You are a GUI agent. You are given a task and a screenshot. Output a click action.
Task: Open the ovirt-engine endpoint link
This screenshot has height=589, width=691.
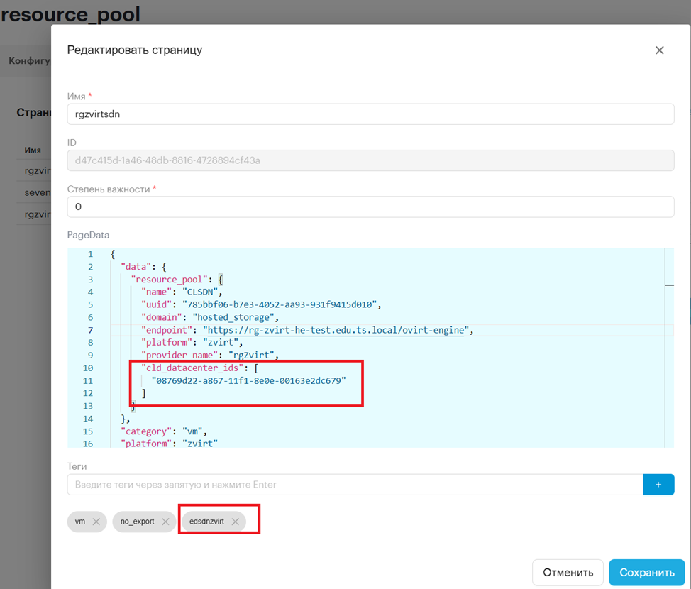click(336, 330)
